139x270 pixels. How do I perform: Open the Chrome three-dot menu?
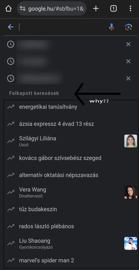(130, 8)
